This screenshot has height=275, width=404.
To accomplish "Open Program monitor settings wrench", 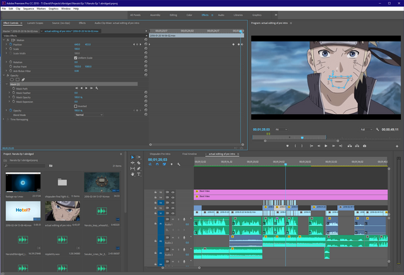I will pyautogui.click(x=377, y=129).
